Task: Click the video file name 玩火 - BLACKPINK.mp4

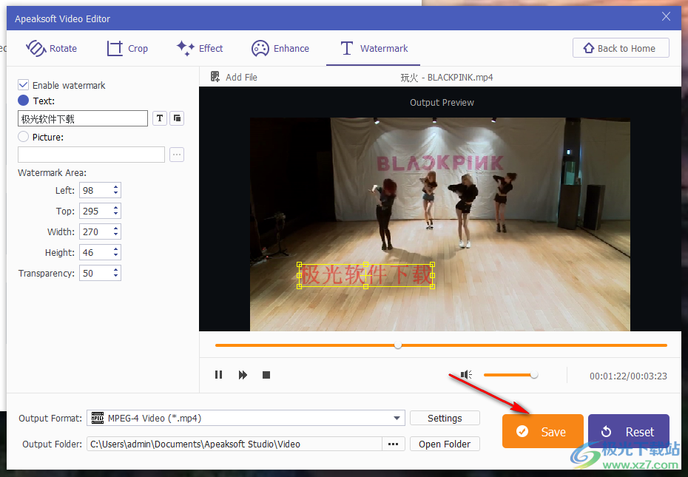Action: click(447, 77)
